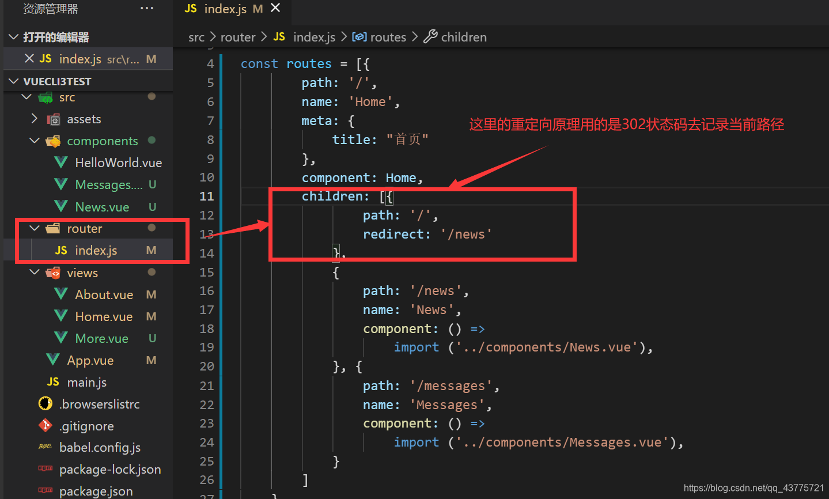Open HelloWorld.vue in the explorer
Screen dimensions: 829x499
(x=118, y=162)
